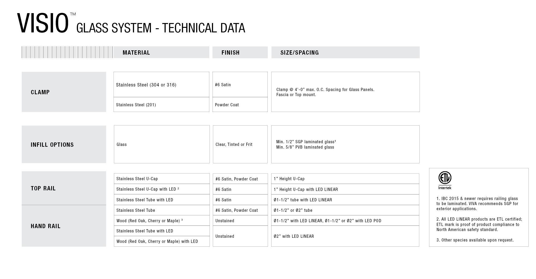Click footnote 3 about other species
Viewport: 536px width, 279px height.
pos(475,240)
